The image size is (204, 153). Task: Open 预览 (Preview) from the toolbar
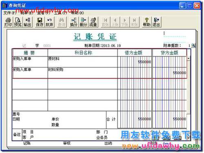(18, 22)
